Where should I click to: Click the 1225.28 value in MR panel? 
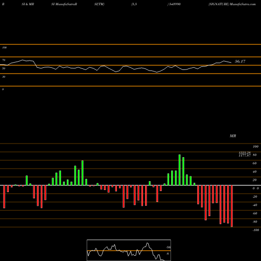pos(245,152)
